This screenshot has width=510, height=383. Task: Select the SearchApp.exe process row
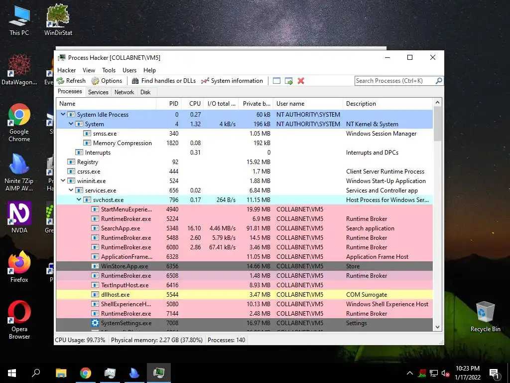[244, 228]
